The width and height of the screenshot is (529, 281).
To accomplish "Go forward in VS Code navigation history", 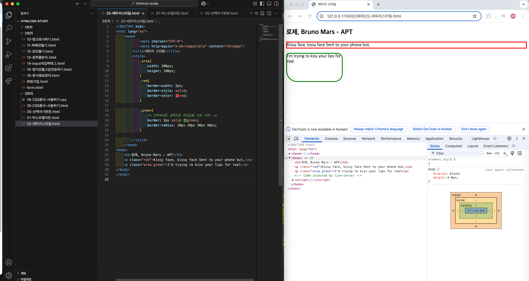I will (x=85, y=4).
